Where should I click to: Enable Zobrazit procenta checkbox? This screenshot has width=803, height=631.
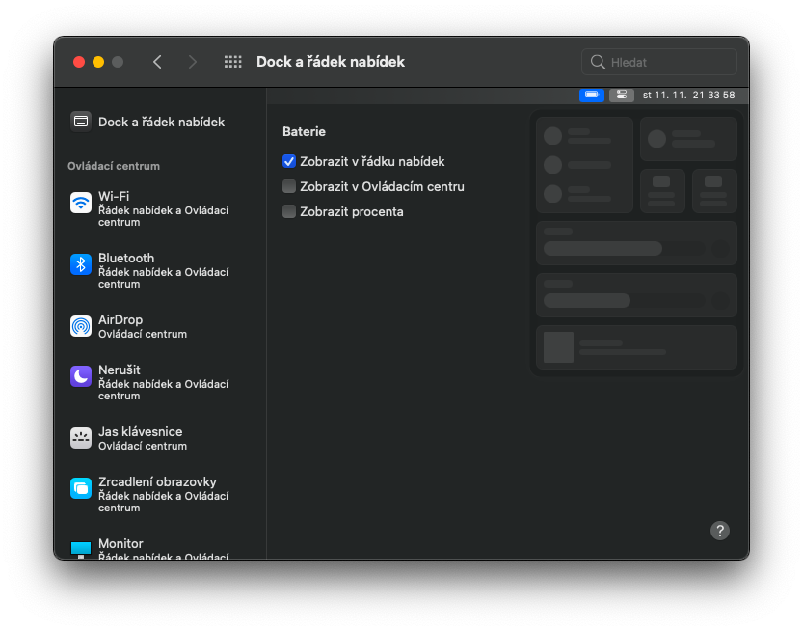[x=289, y=211]
